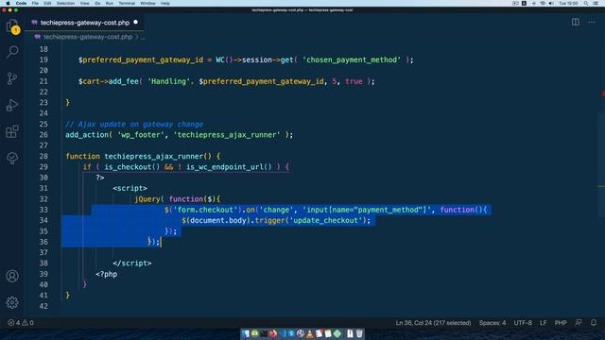Open the Terminal menu

127,3
